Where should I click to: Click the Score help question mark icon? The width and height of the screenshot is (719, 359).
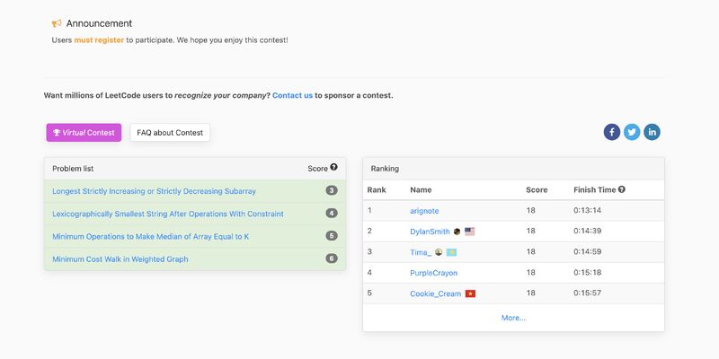(x=333, y=168)
